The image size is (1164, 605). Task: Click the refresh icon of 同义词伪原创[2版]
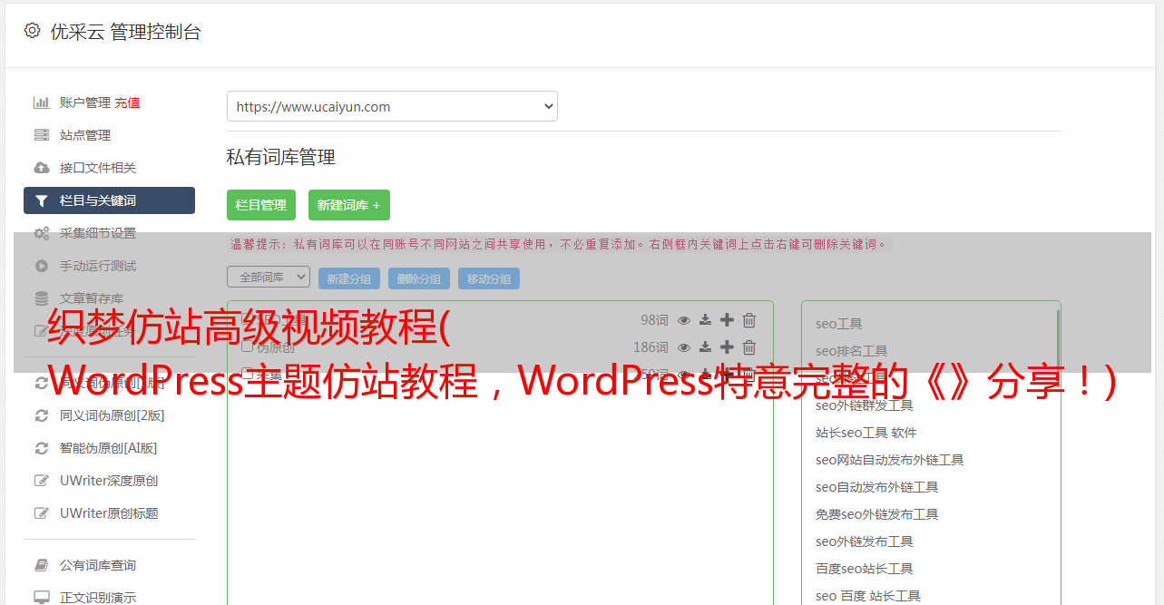[41, 415]
